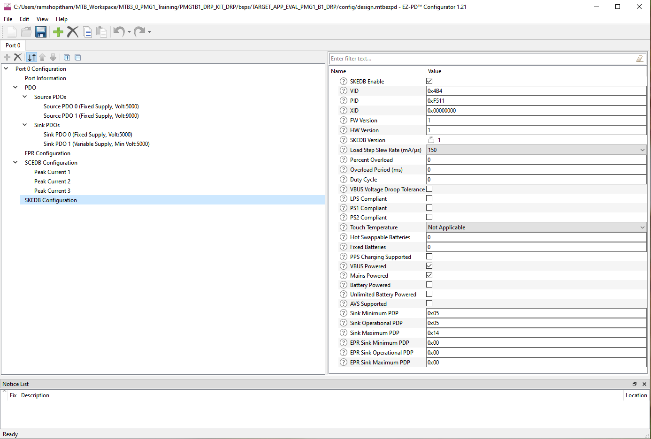Viewport: 651px width, 439px height.
Task: Click the small plus icon above tree
Action: point(7,57)
